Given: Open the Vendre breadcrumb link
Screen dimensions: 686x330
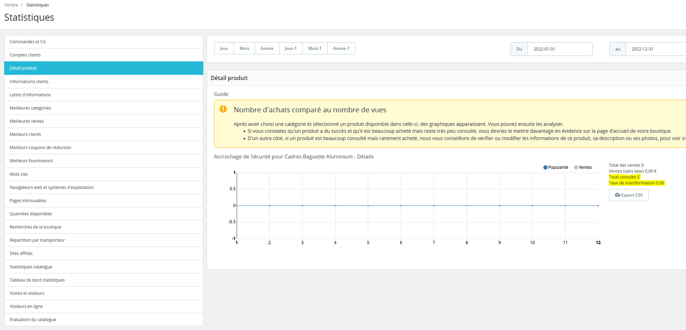Looking at the screenshot, I should pos(11,5).
